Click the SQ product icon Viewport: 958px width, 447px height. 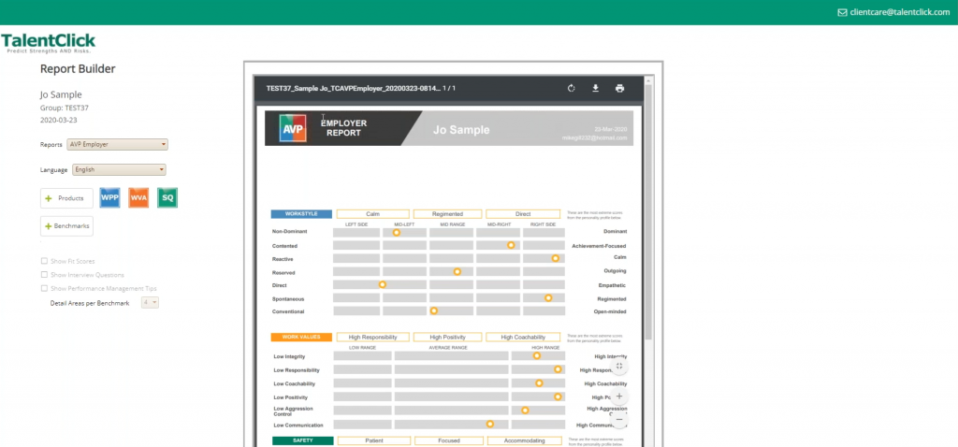pyautogui.click(x=167, y=198)
